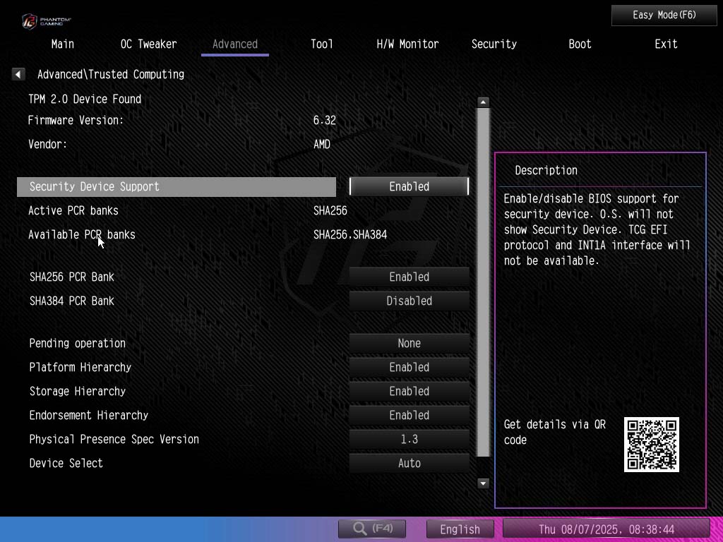723x542 pixels.
Task: Enable the SHA384 PCR Bank
Action: coord(409,301)
